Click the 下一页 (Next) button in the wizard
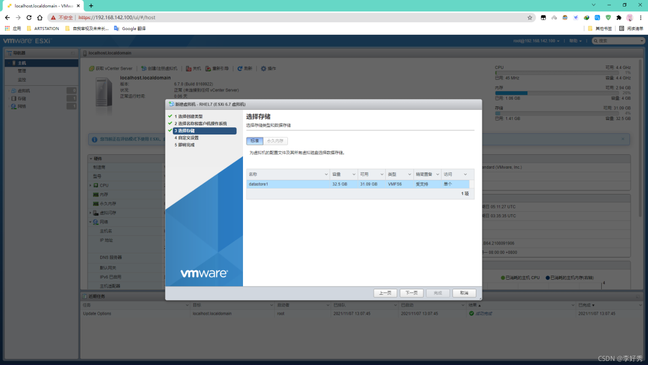 (x=411, y=293)
